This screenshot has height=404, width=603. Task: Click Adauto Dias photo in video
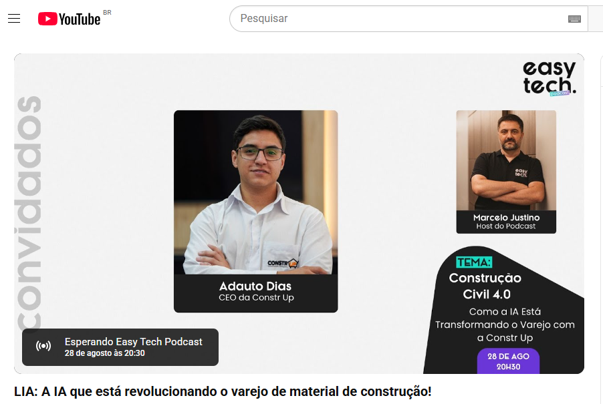[256, 192]
